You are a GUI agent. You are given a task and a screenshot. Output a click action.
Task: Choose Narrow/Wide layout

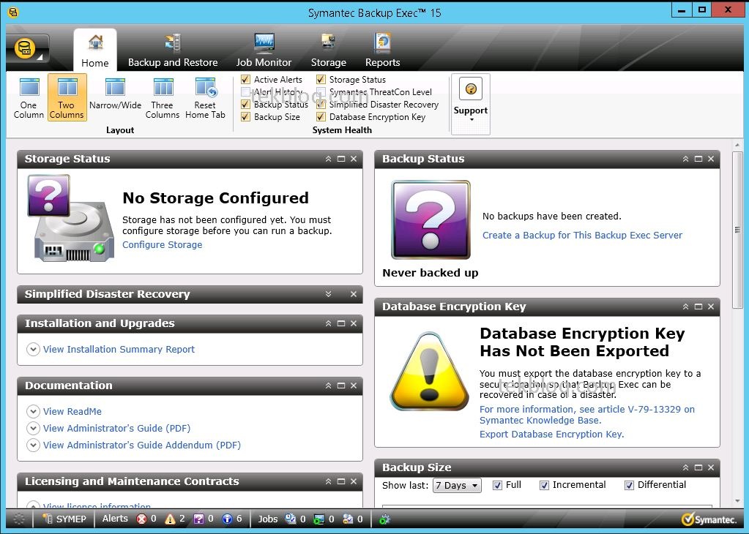click(x=115, y=94)
